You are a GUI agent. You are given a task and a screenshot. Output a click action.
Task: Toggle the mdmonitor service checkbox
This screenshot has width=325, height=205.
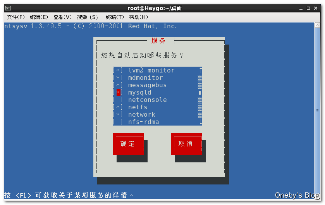point(118,78)
